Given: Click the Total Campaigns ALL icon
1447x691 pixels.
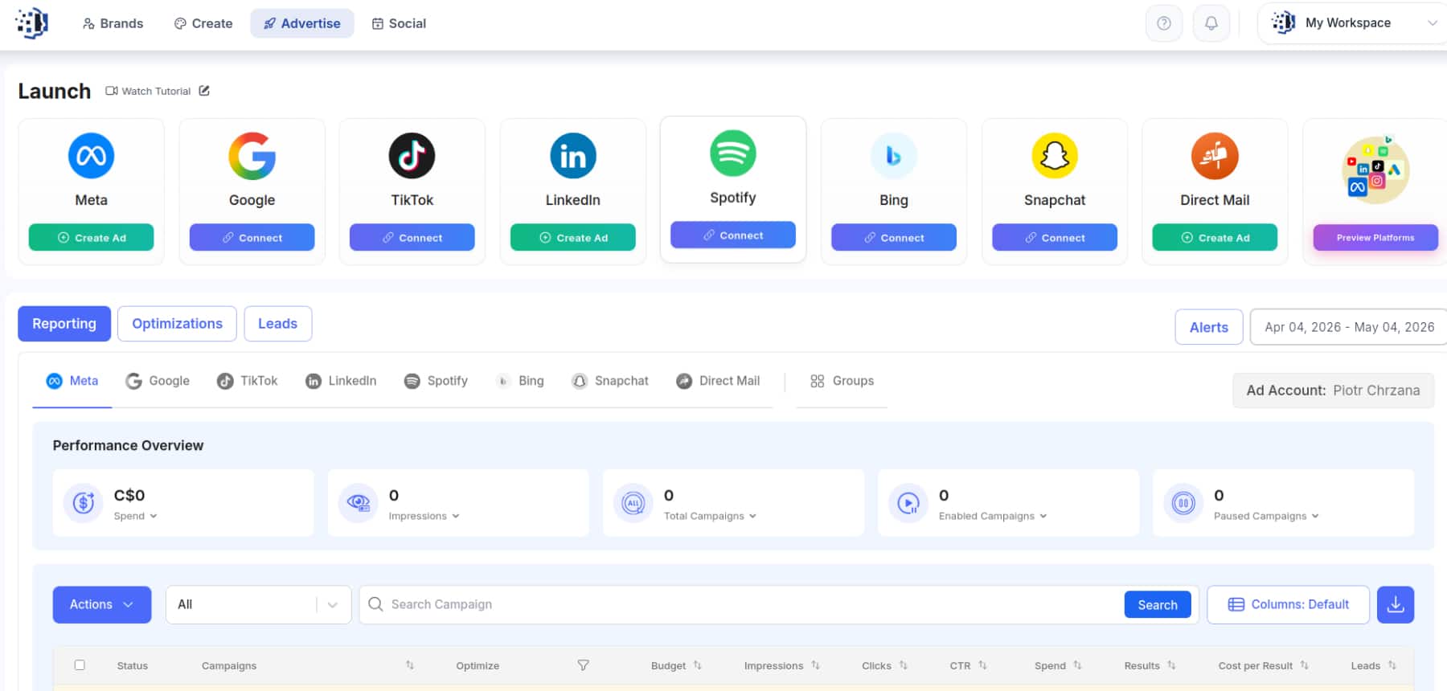Looking at the screenshot, I should point(633,503).
